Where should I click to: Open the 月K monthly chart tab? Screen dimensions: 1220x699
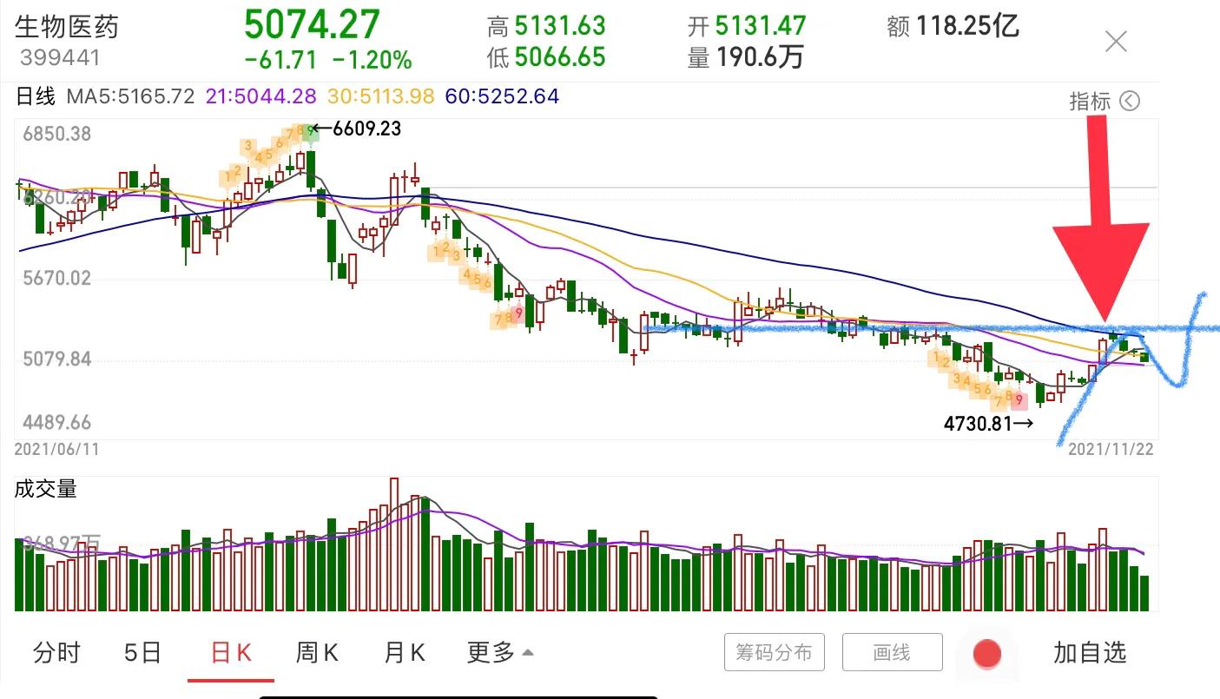pos(404,653)
